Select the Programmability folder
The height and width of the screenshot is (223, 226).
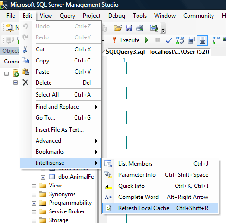click(x=70, y=203)
